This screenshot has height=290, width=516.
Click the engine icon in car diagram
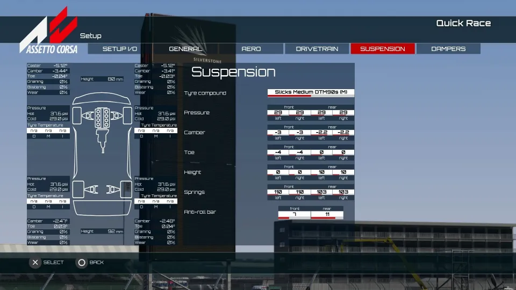[102, 118]
